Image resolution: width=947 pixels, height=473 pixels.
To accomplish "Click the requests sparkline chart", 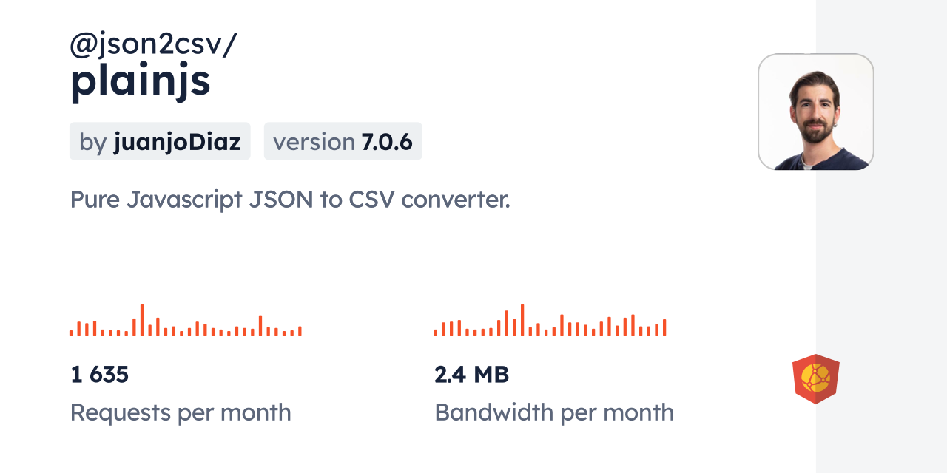I will pyautogui.click(x=185, y=321).
